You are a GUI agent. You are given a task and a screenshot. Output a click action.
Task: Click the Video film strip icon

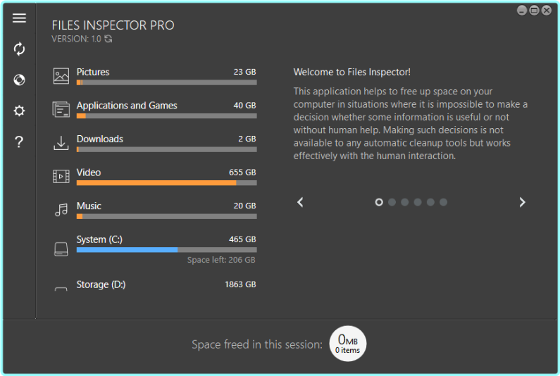pyautogui.click(x=61, y=177)
